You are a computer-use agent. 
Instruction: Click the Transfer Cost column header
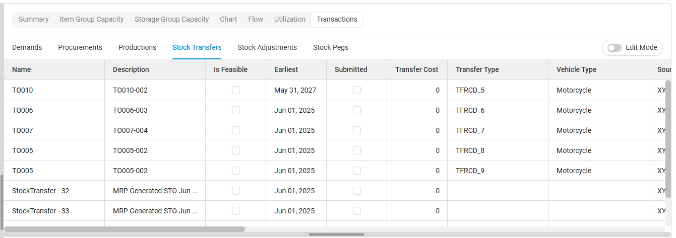[416, 69]
